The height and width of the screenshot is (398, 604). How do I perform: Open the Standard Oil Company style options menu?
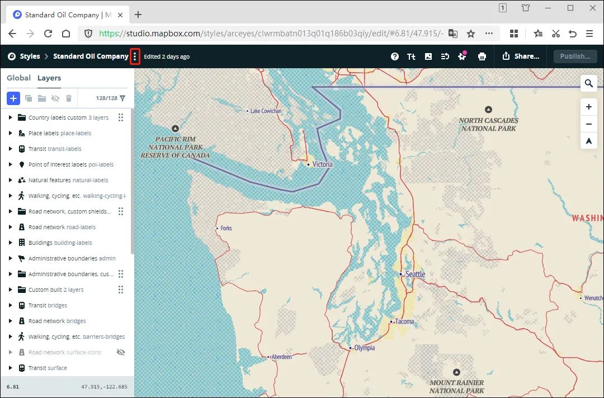[134, 56]
